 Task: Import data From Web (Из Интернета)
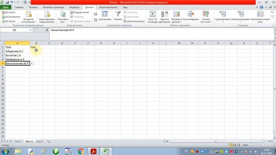pos(11,17)
